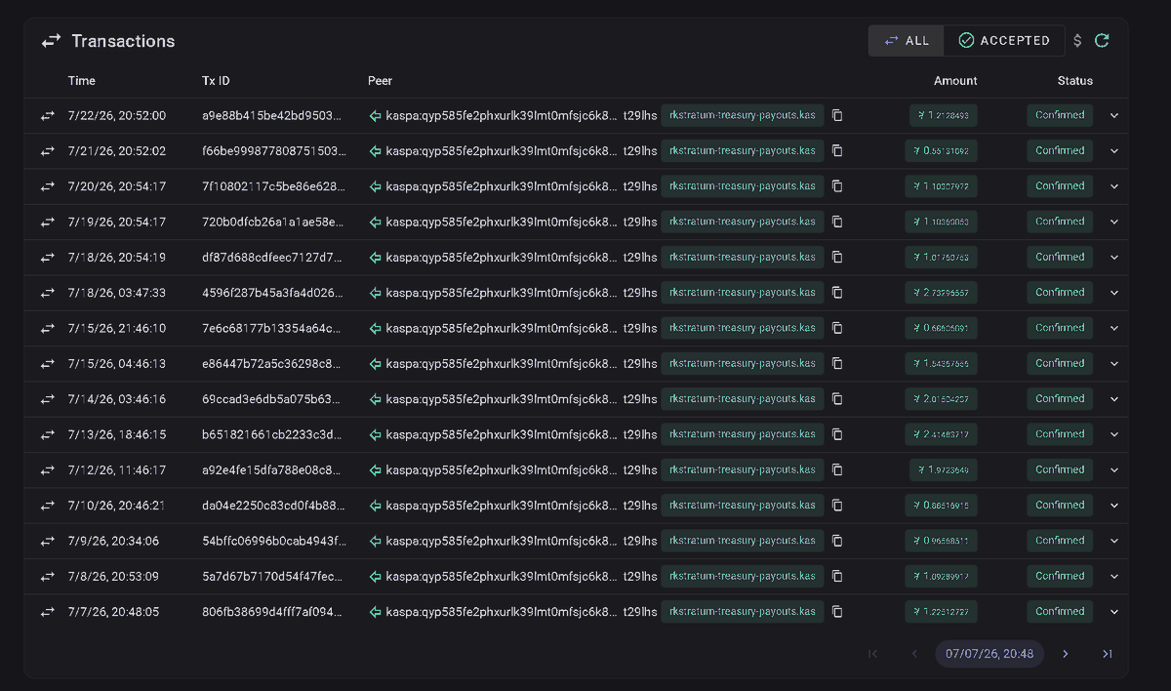1171x691 pixels.
Task: Expand the 7/21/26, 20:52:02 transaction row
Action: click(1114, 151)
